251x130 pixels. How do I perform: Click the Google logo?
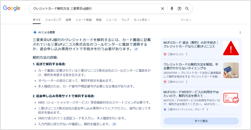[12, 8]
